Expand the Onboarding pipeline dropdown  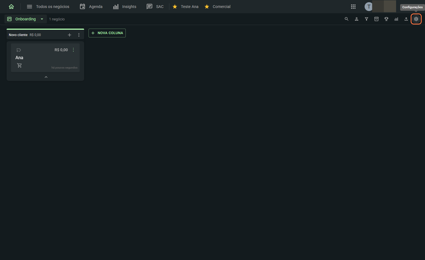[x=25, y=19]
